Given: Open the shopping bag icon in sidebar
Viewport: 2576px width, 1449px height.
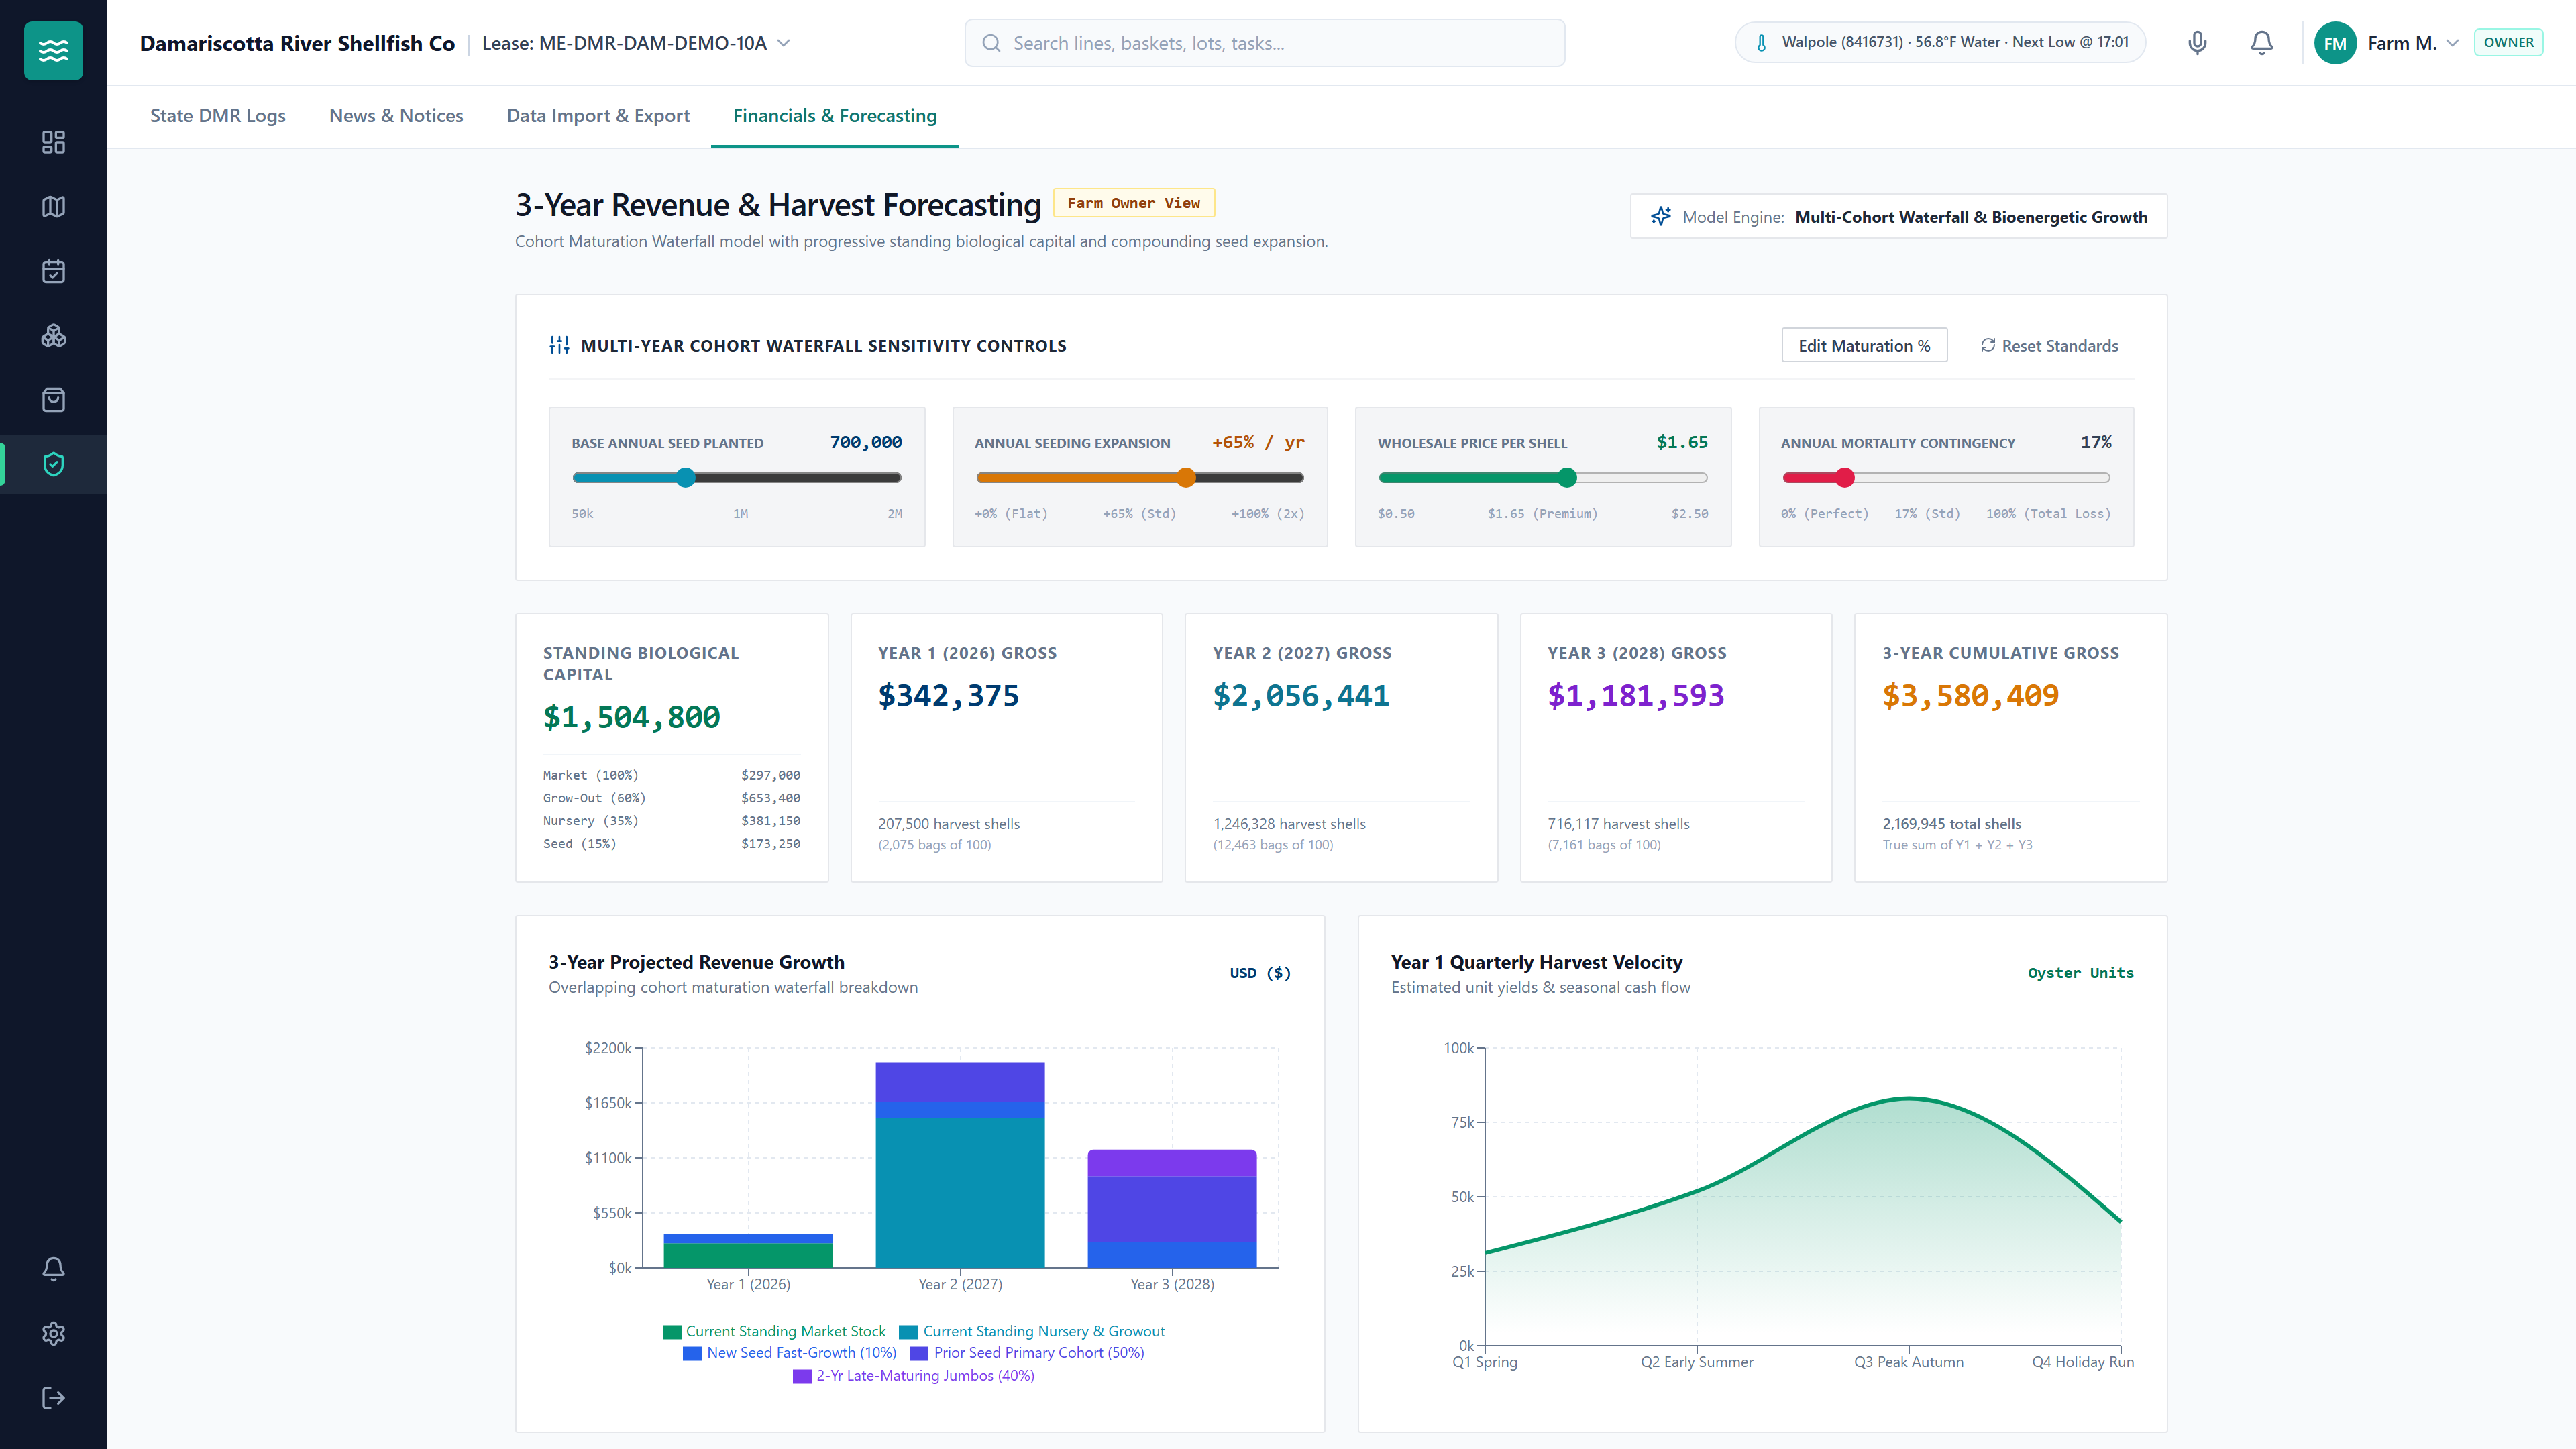Looking at the screenshot, I should [53, 400].
